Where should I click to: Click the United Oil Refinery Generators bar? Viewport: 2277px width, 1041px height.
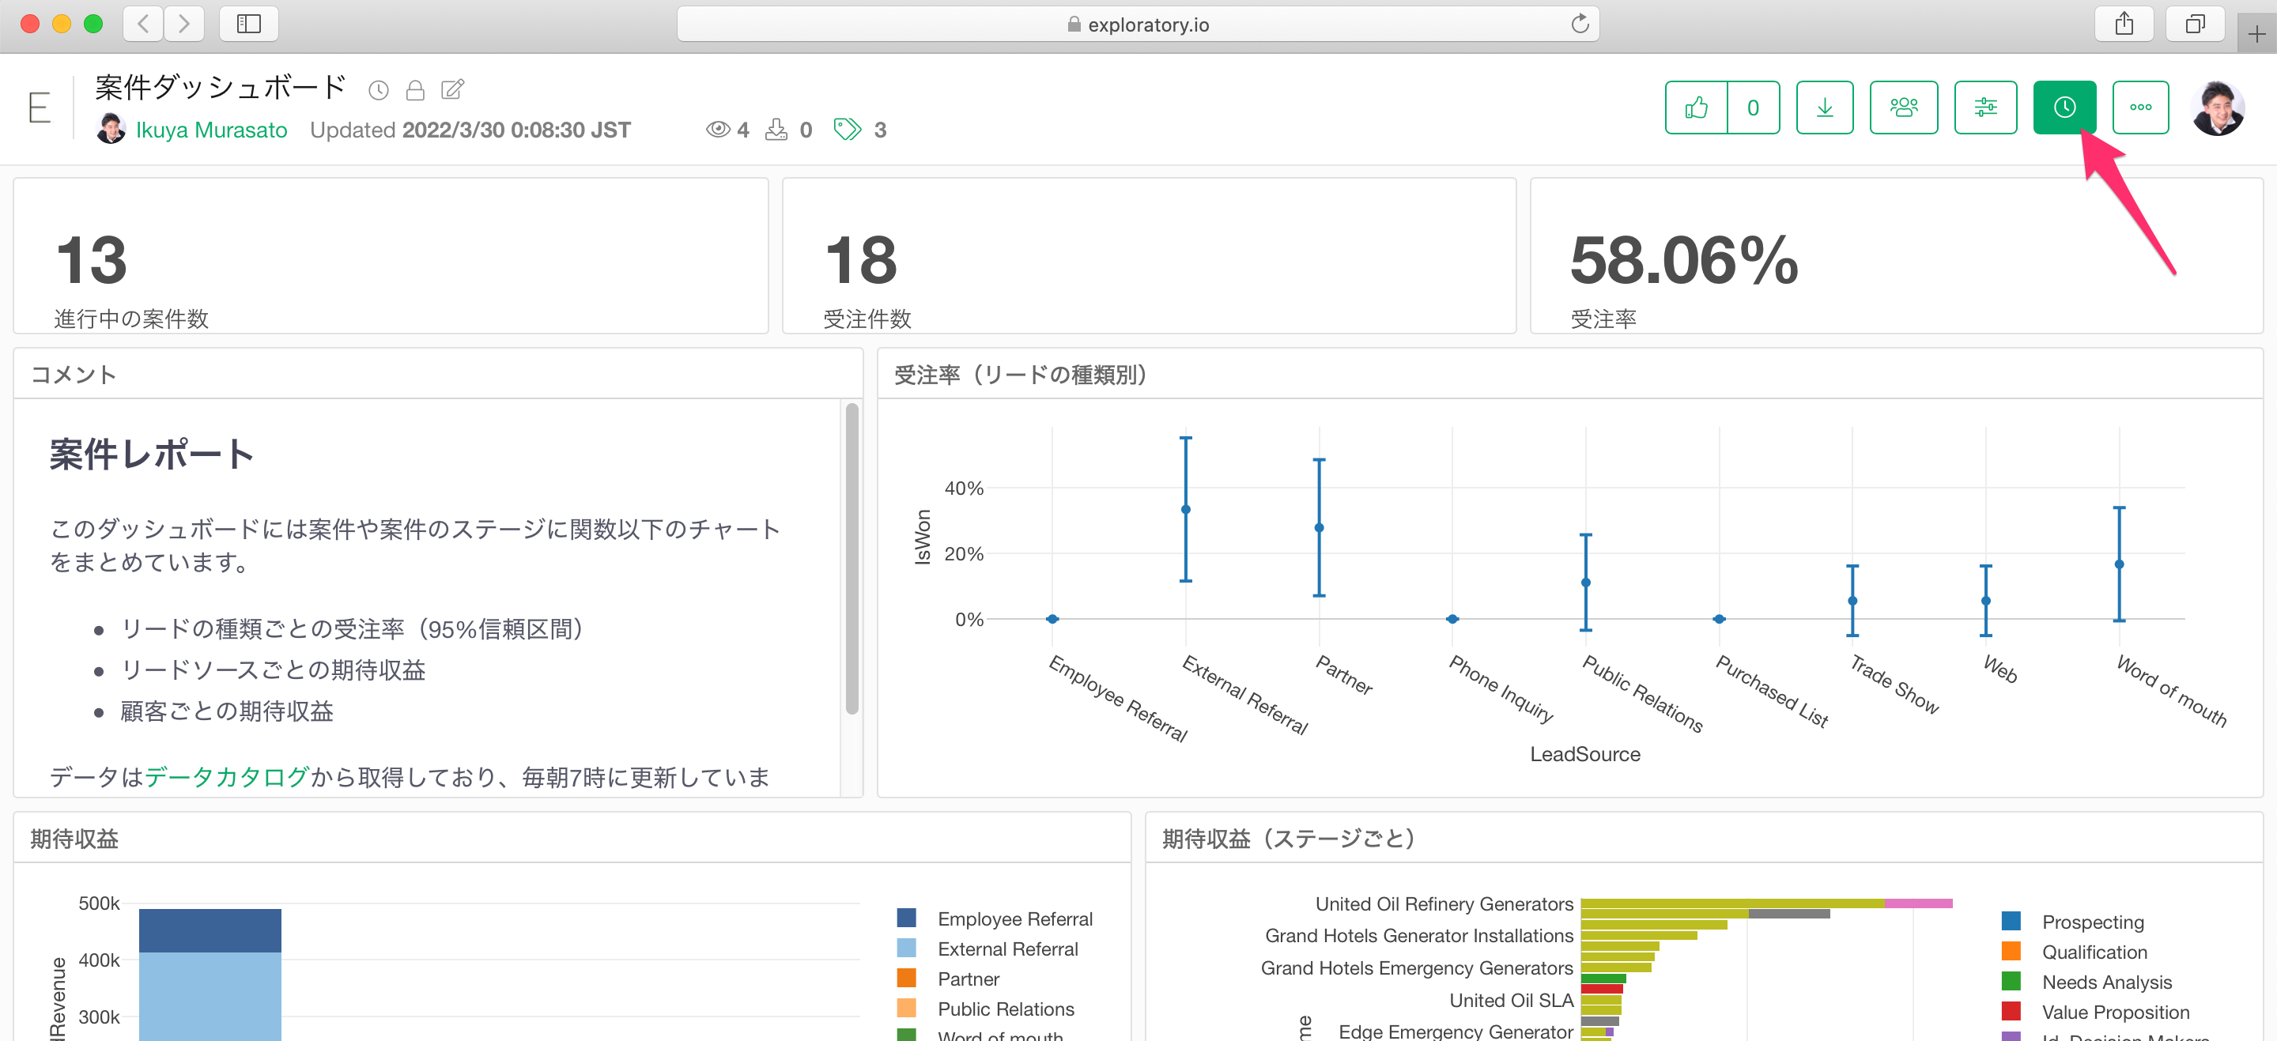[1766, 903]
